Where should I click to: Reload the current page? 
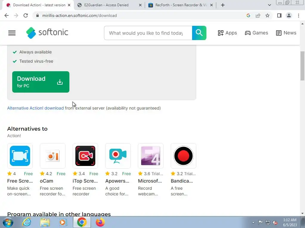[26, 15]
